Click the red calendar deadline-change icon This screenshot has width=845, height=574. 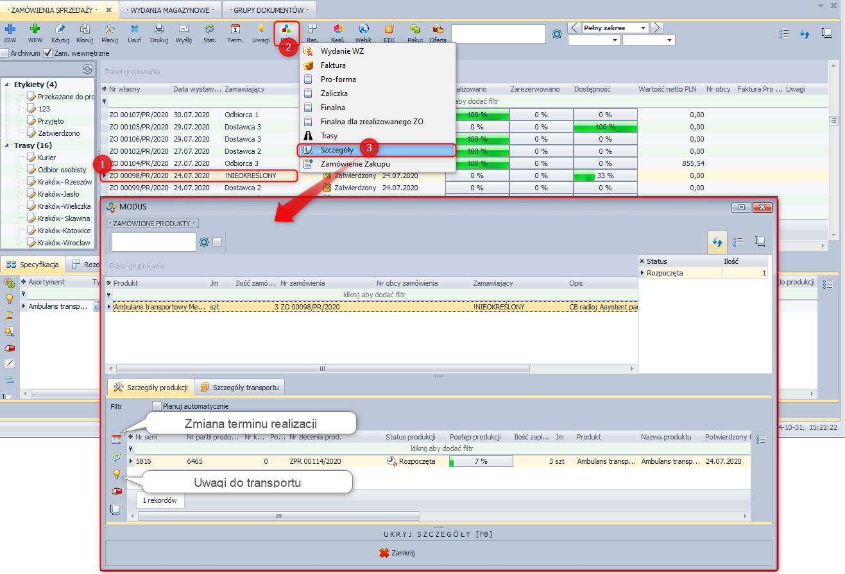tap(116, 439)
